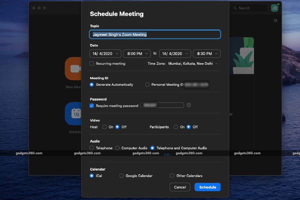Open the JS profile avatar

(274, 8)
